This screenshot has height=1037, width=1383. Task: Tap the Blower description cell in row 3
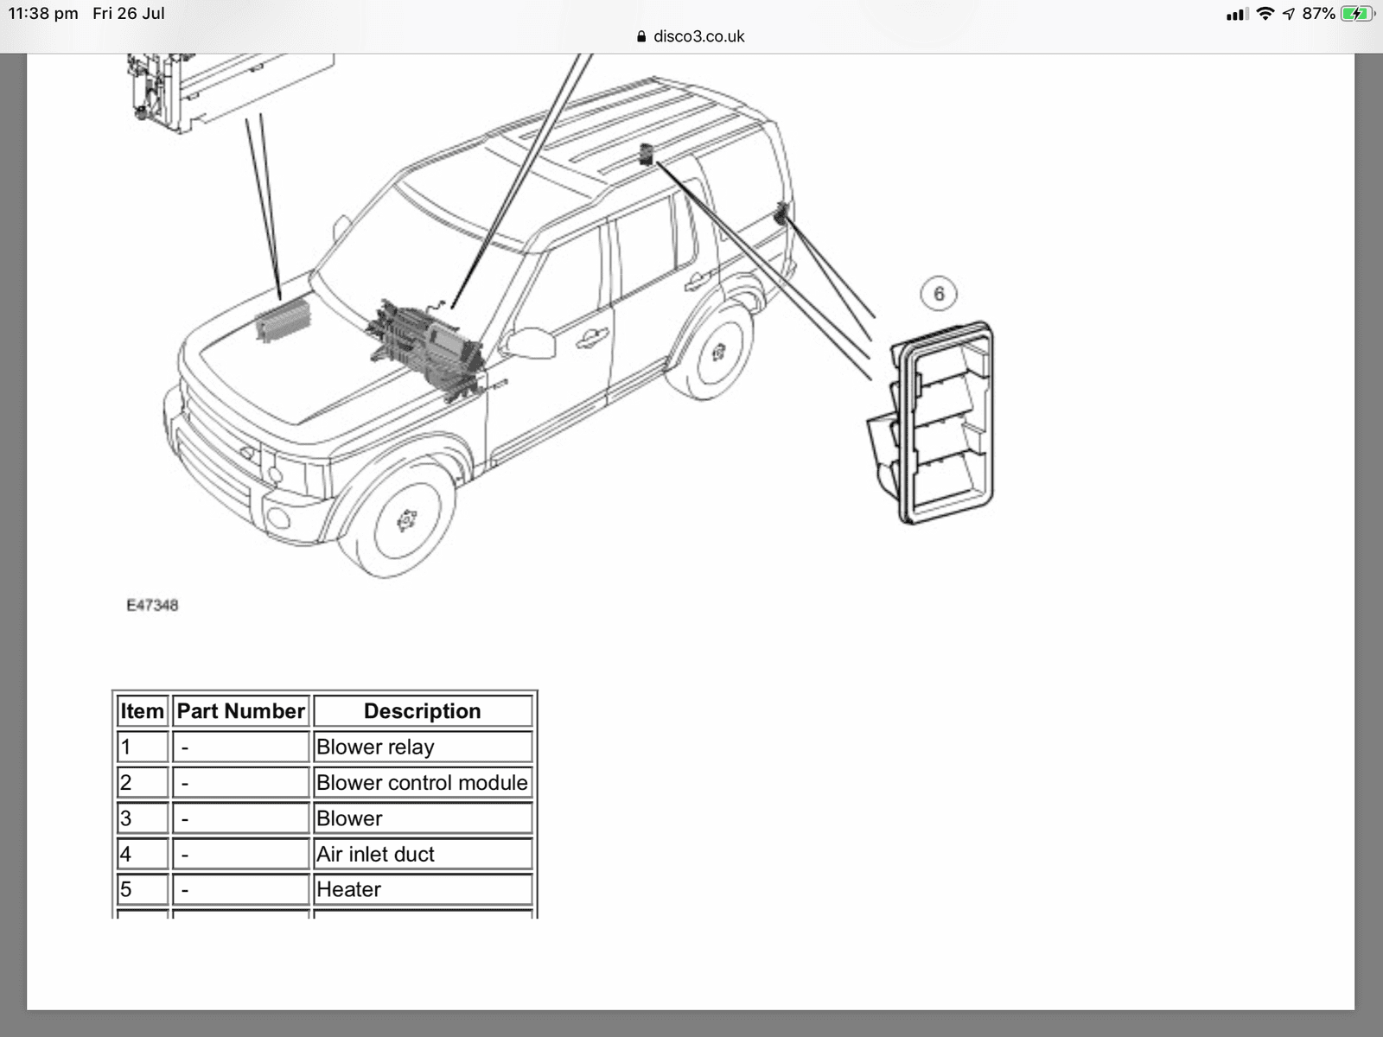[422, 818]
